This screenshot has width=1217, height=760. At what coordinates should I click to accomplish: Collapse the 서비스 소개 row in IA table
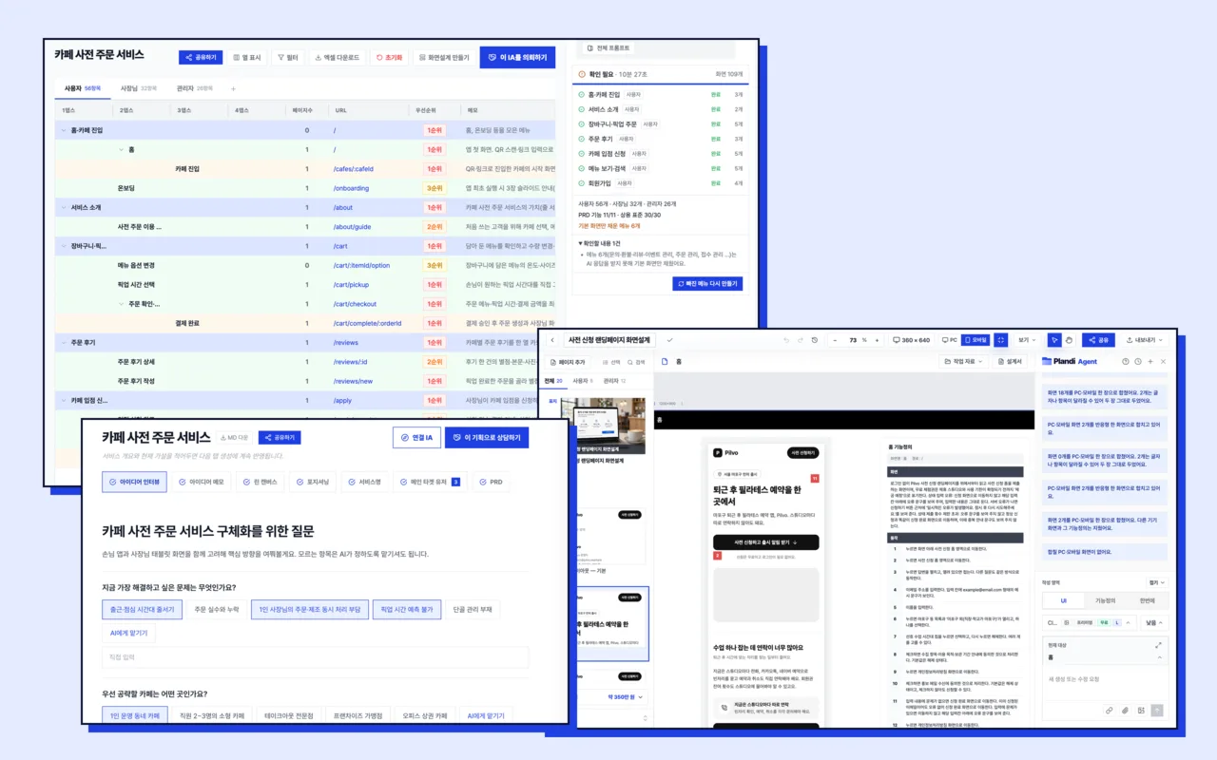[65, 207]
